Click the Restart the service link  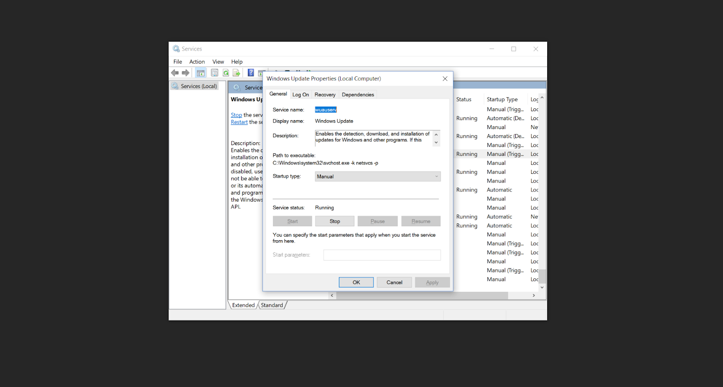(x=239, y=122)
